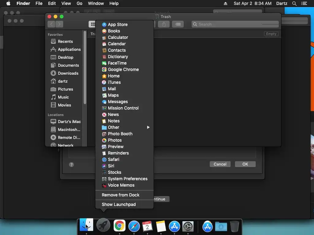The image size is (314, 235).
Task: Click the Finder sidebar scrollbar
Action: [x=85, y=68]
